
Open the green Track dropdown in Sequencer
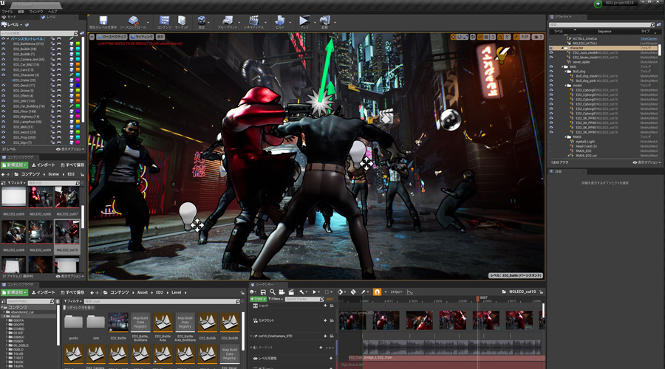pyautogui.click(x=259, y=299)
